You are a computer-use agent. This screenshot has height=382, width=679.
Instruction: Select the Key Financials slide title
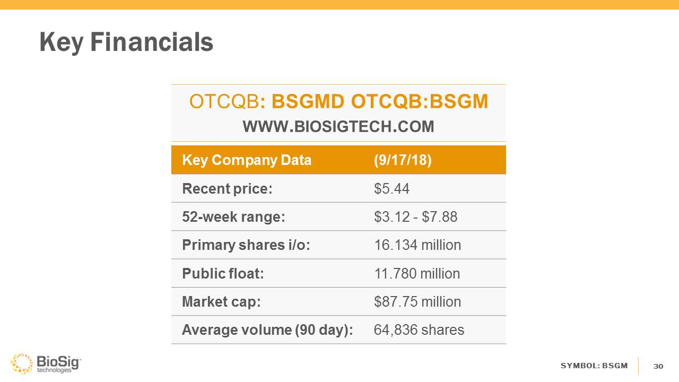(x=126, y=42)
